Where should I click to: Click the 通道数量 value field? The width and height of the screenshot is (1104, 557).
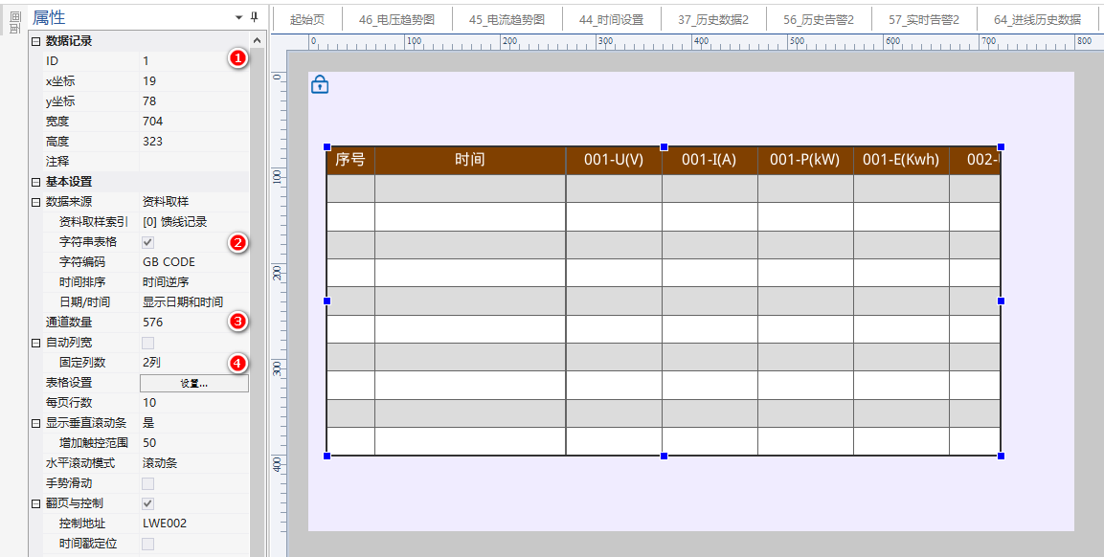click(192, 323)
